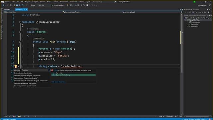Open the Any CPU platform dropdown
The width and height of the screenshot is (213, 120).
pyautogui.click(x=44, y=5)
